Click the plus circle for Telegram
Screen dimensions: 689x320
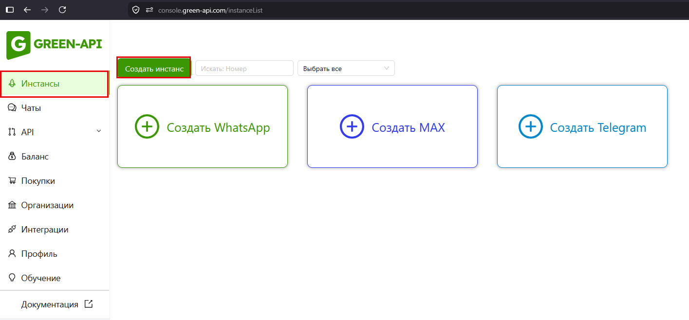click(x=531, y=126)
